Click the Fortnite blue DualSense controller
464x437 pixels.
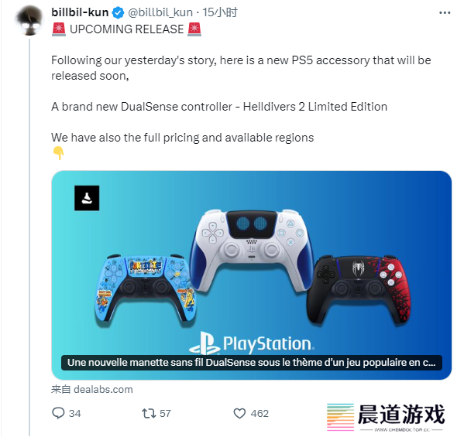point(145,289)
